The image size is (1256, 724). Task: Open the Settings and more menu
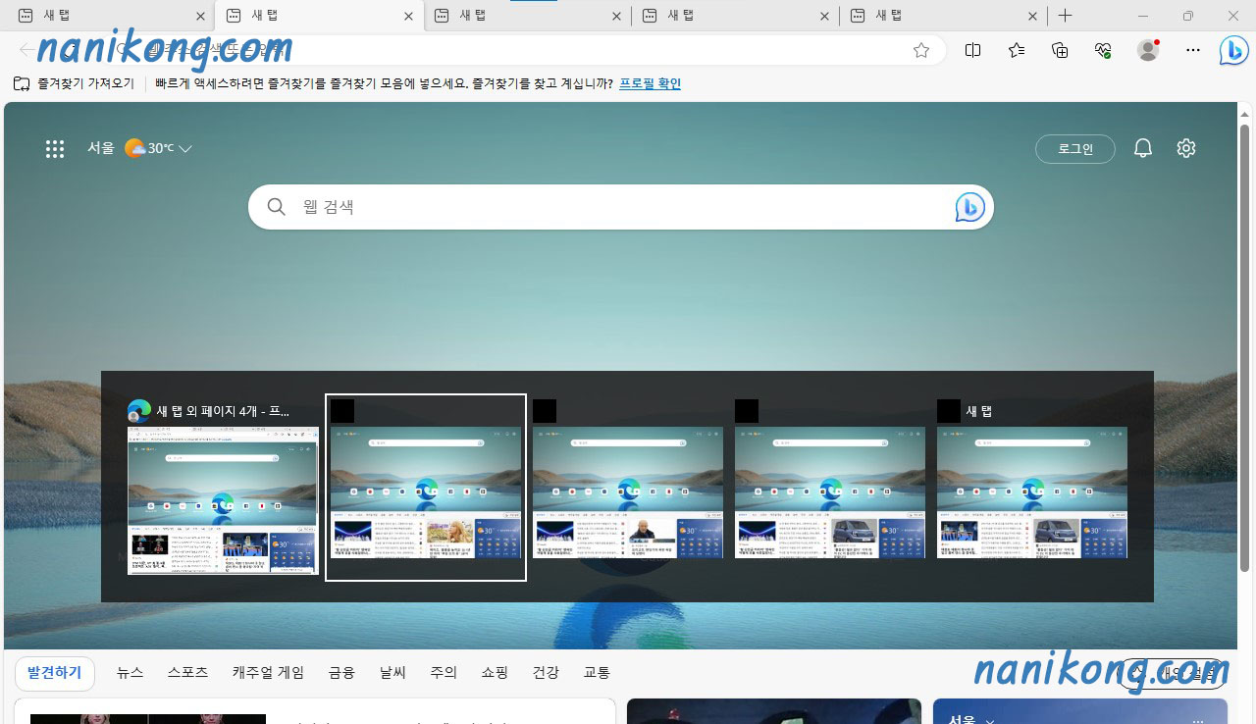coord(1192,50)
